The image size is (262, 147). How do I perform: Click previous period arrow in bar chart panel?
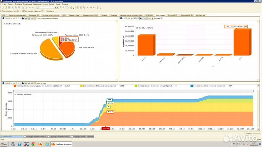click(122, 18)
